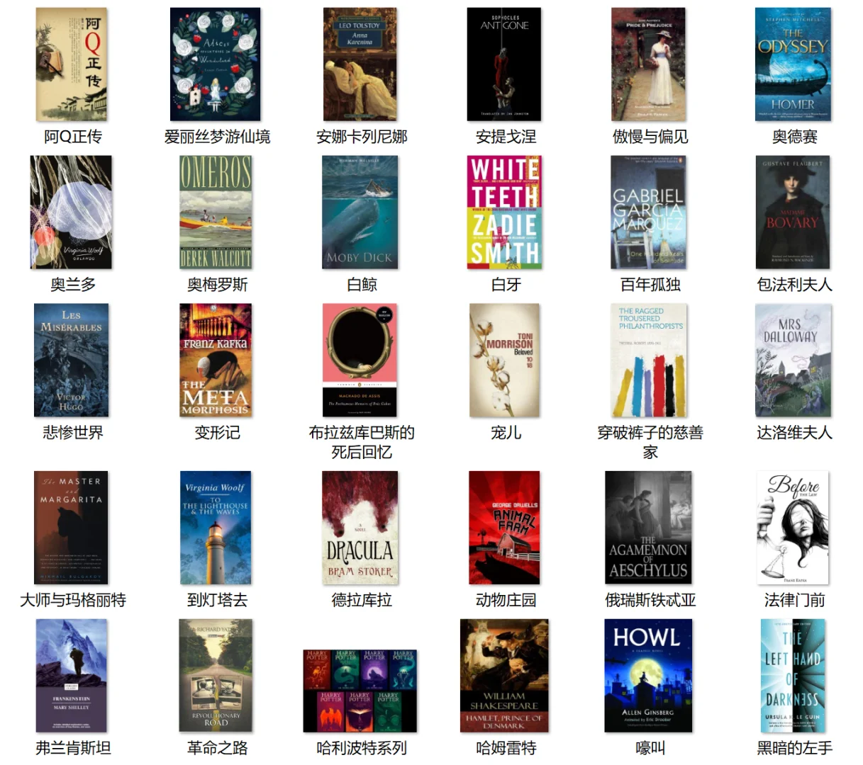Click the 爱丽丝梦游仙境 title label
This screenshot has width=863, height=765.
click(217, 137)
